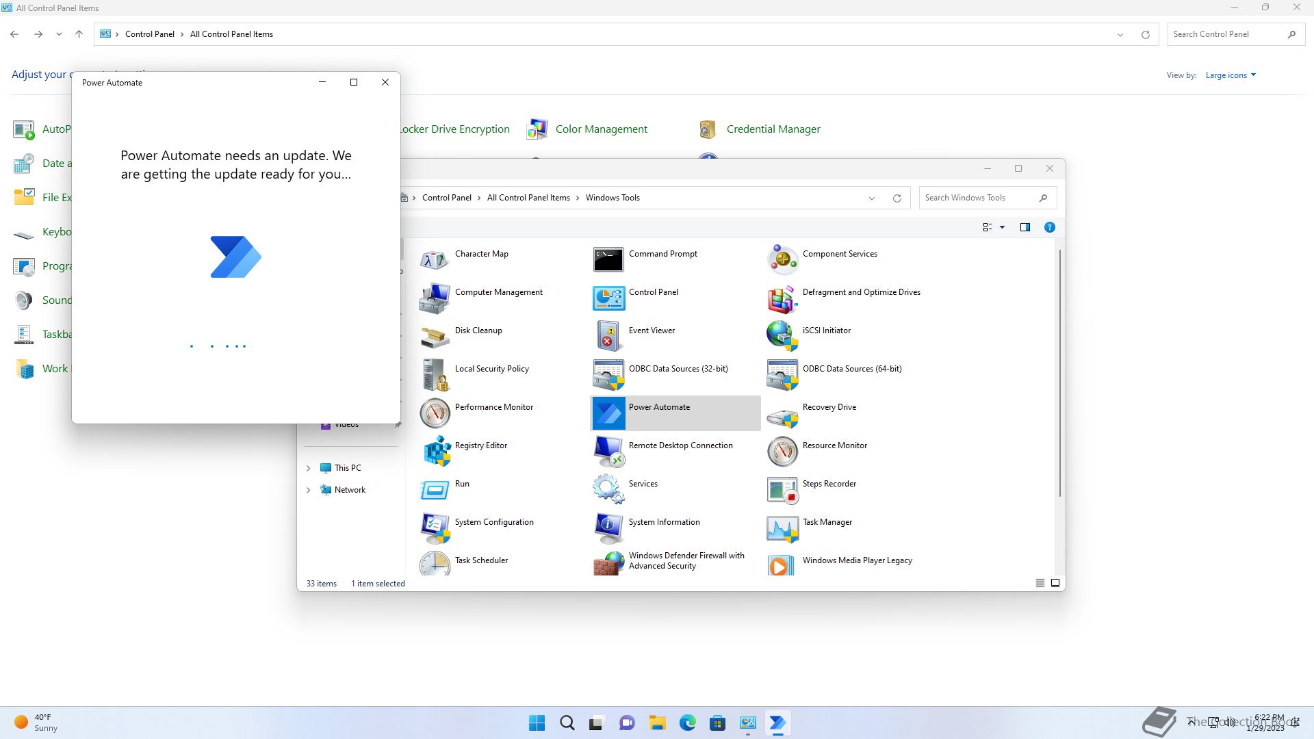
Task: Select Power Automate icon in Windows Tools
Action: (608, 413)
